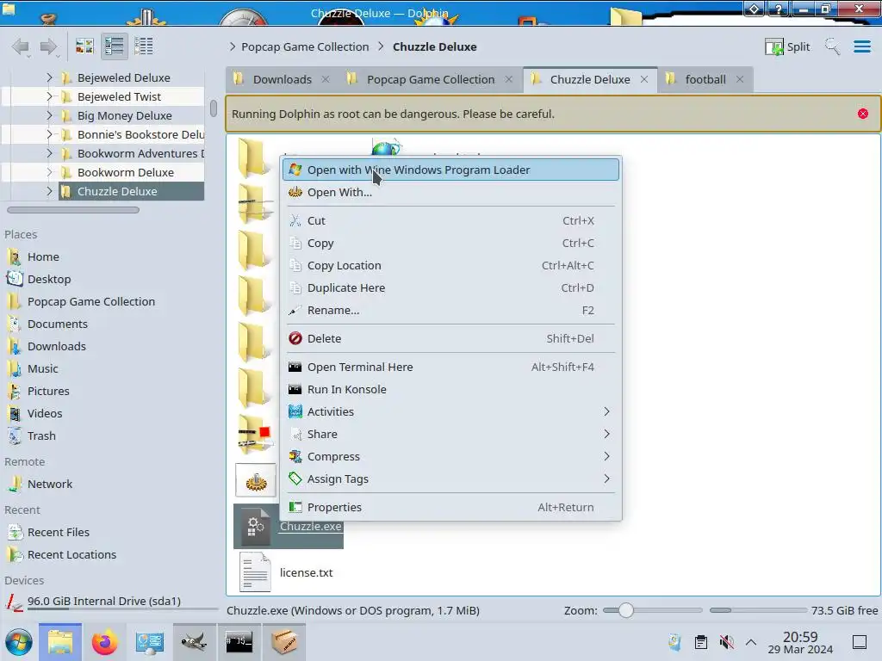Close the Downloads tab
The width and height of the screenshot is (882, 661).
coord(326,79)
